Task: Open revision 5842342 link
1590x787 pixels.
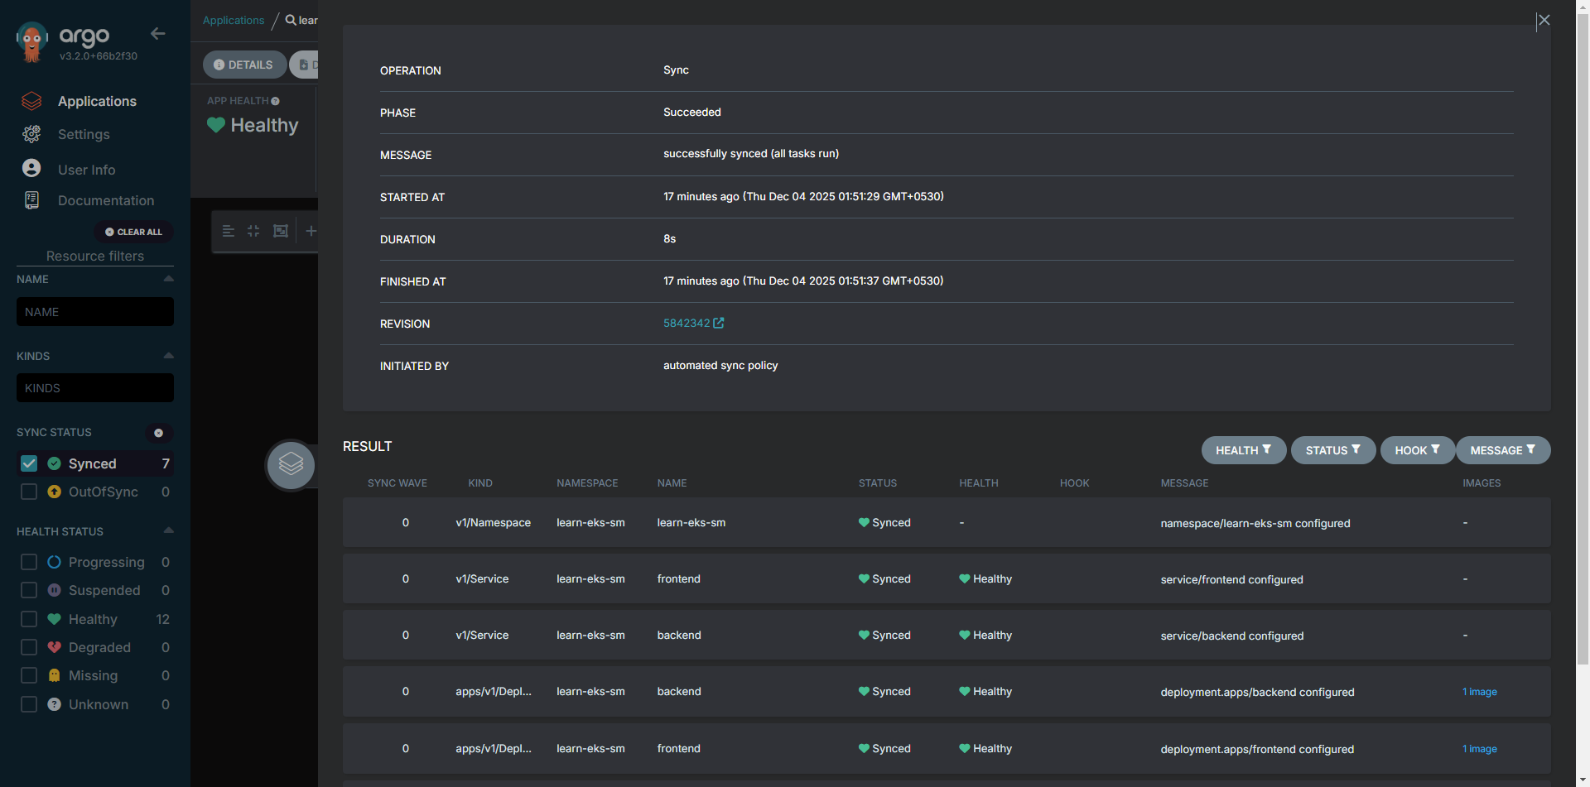Action: tap(687, 323)
